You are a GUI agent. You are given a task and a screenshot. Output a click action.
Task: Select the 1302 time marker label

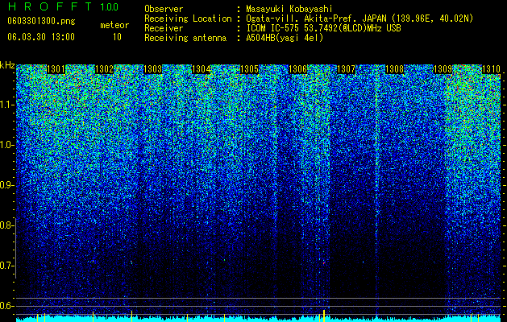tap(105, 69)
